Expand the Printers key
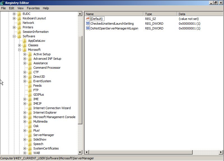224x161 pixels. [14, 27]
